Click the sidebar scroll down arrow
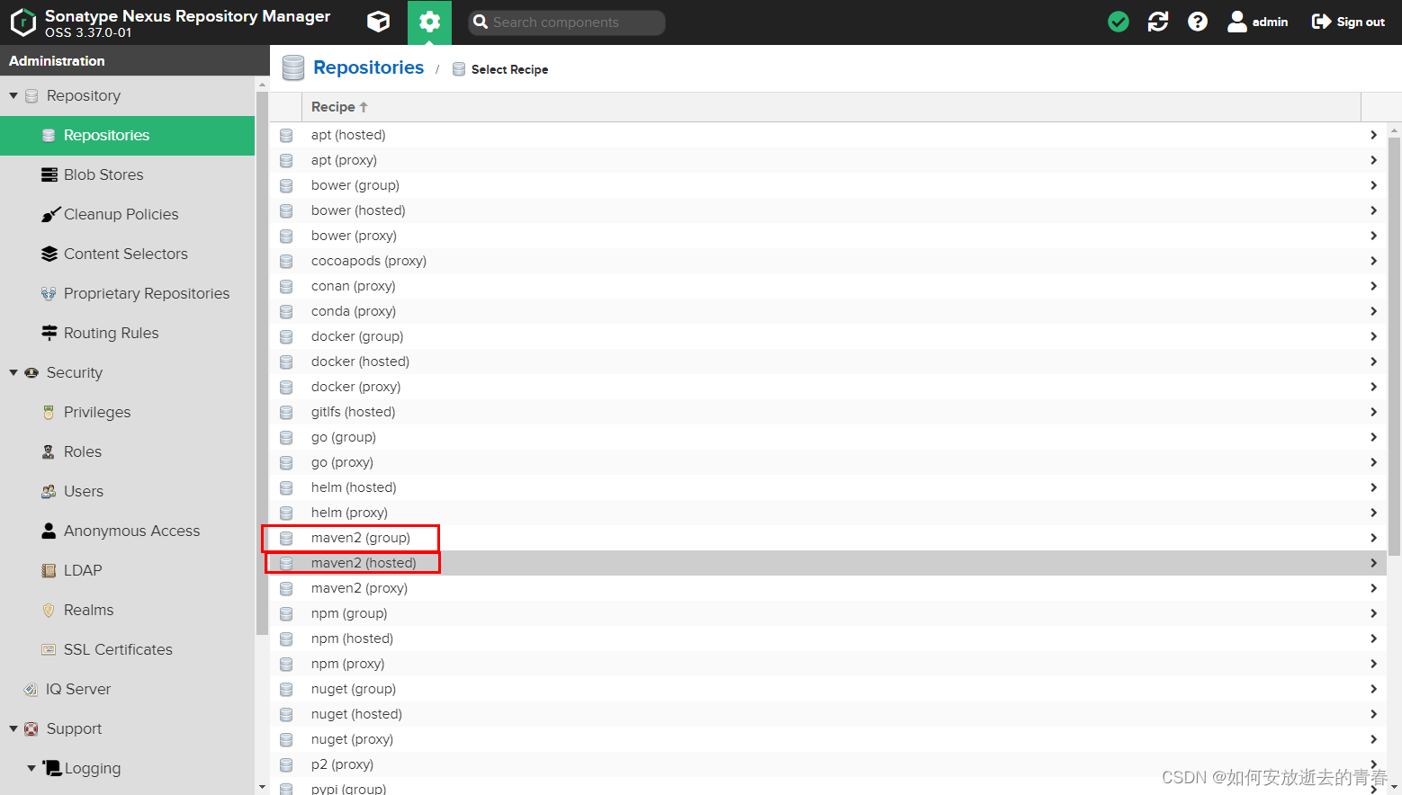Image resolution: width=1402 pixels, height=795 pixels. [262, 787]
